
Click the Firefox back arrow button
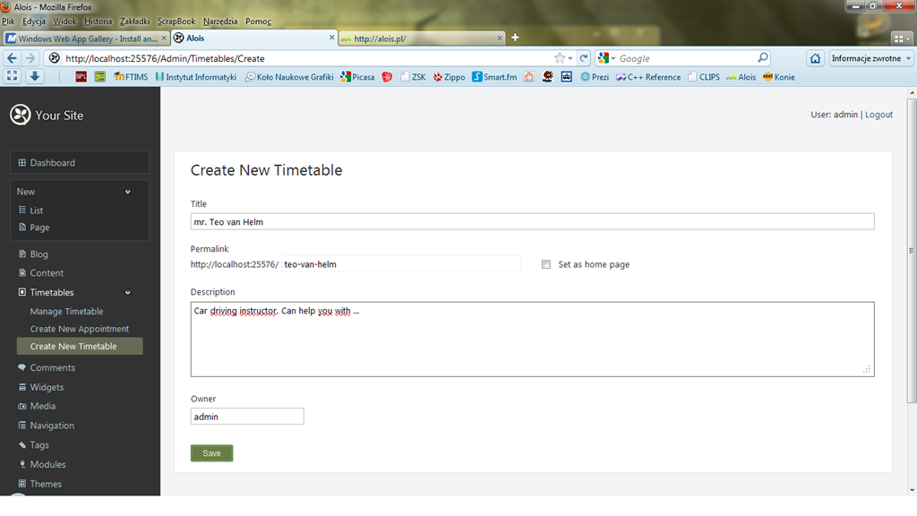13,58
